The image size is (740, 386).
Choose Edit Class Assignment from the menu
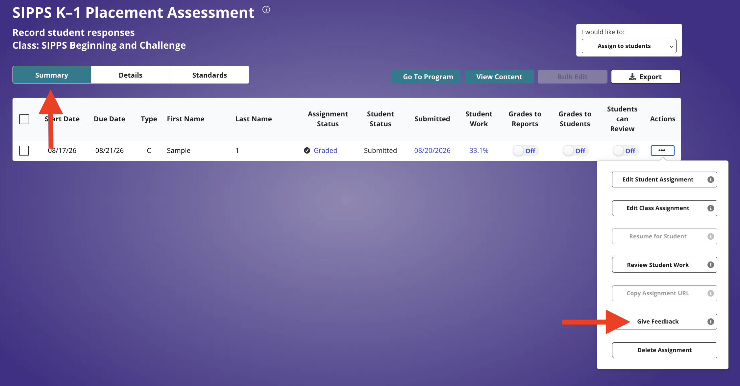tap(664, 208)
